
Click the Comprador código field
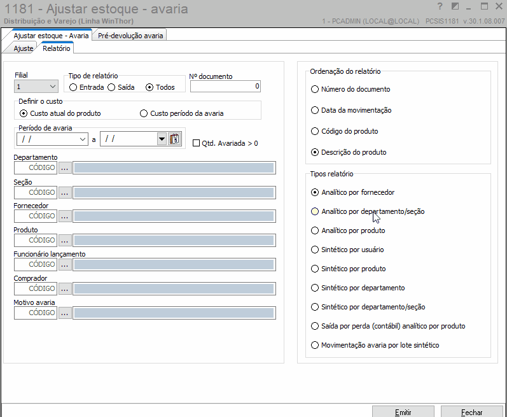pos(36,288)
